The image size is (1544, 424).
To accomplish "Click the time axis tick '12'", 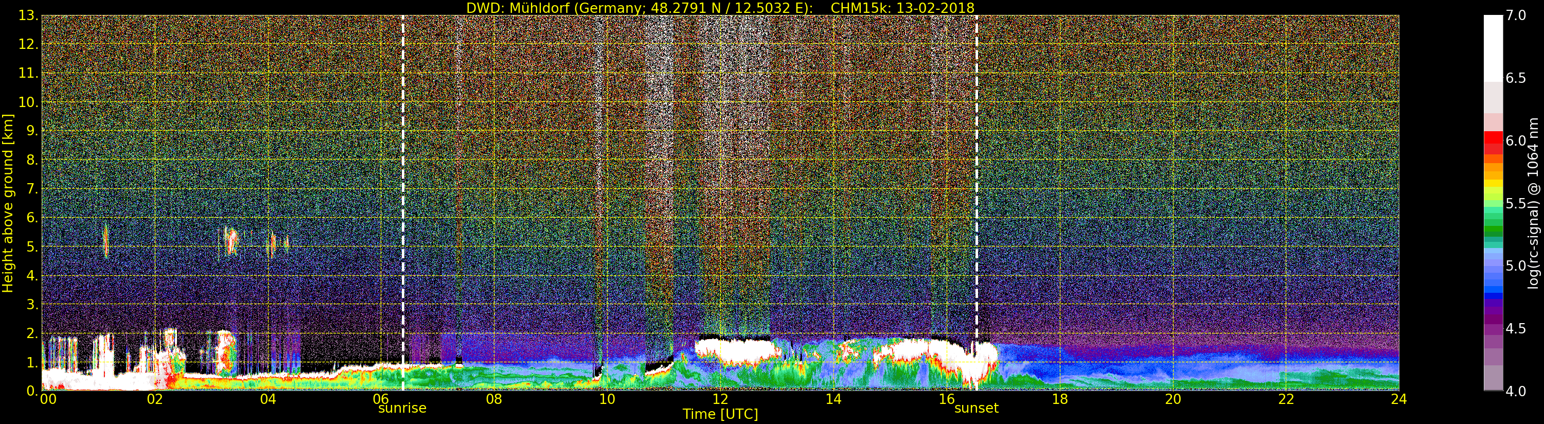I will pyautogui.click(x=720, y=399).
